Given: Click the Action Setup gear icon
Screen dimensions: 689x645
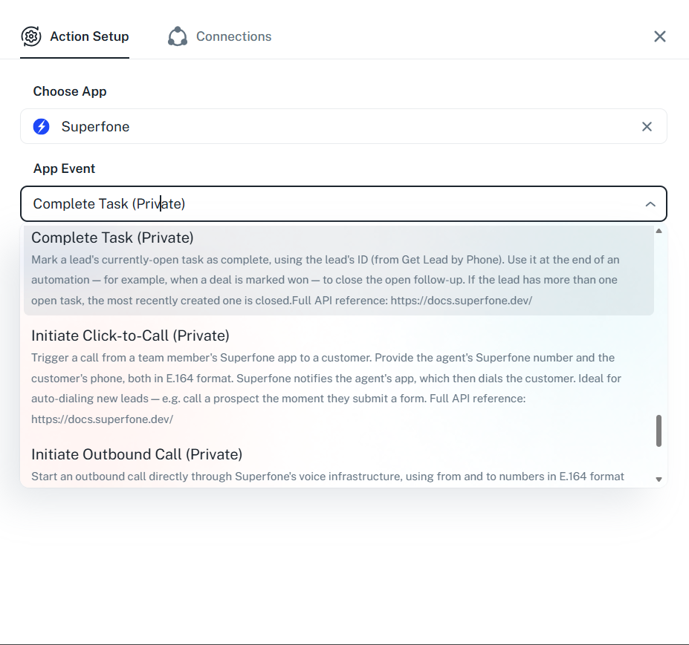Looking at the screenshot, I should (31, 36).
